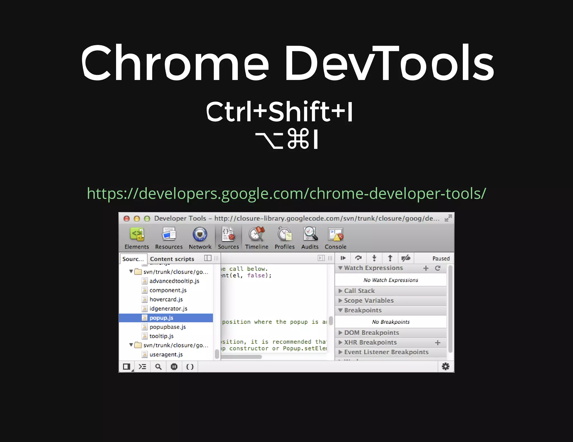Image resolution: width=573 pixels, height=442 pixels.
Task: Open the Profiles panel icon
Action: pos(285,234)
